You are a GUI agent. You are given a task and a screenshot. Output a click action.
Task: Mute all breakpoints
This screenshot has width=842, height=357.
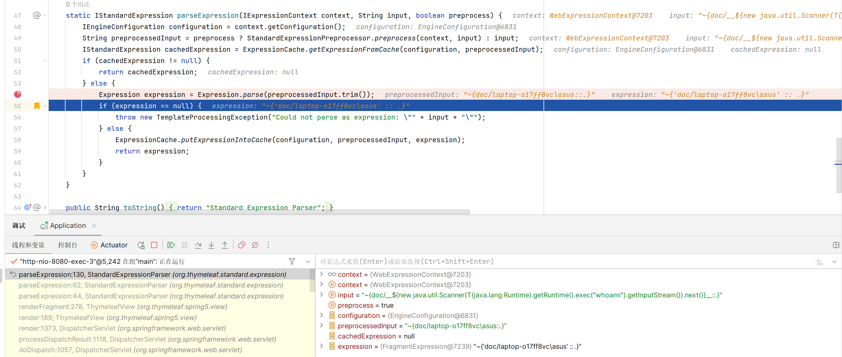(x=255, y=245)
